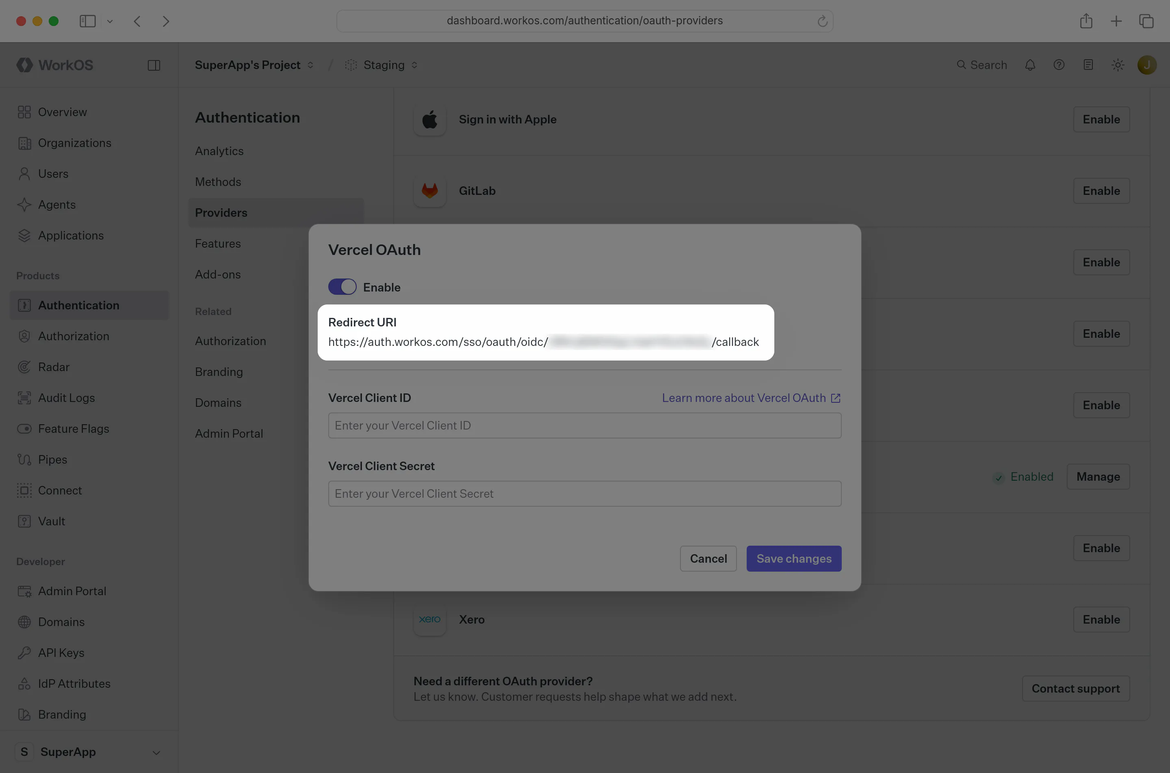Viewport: 1170px width, 773px height.
Task: Open the help question mark icon
Action: coord(1059,65)
